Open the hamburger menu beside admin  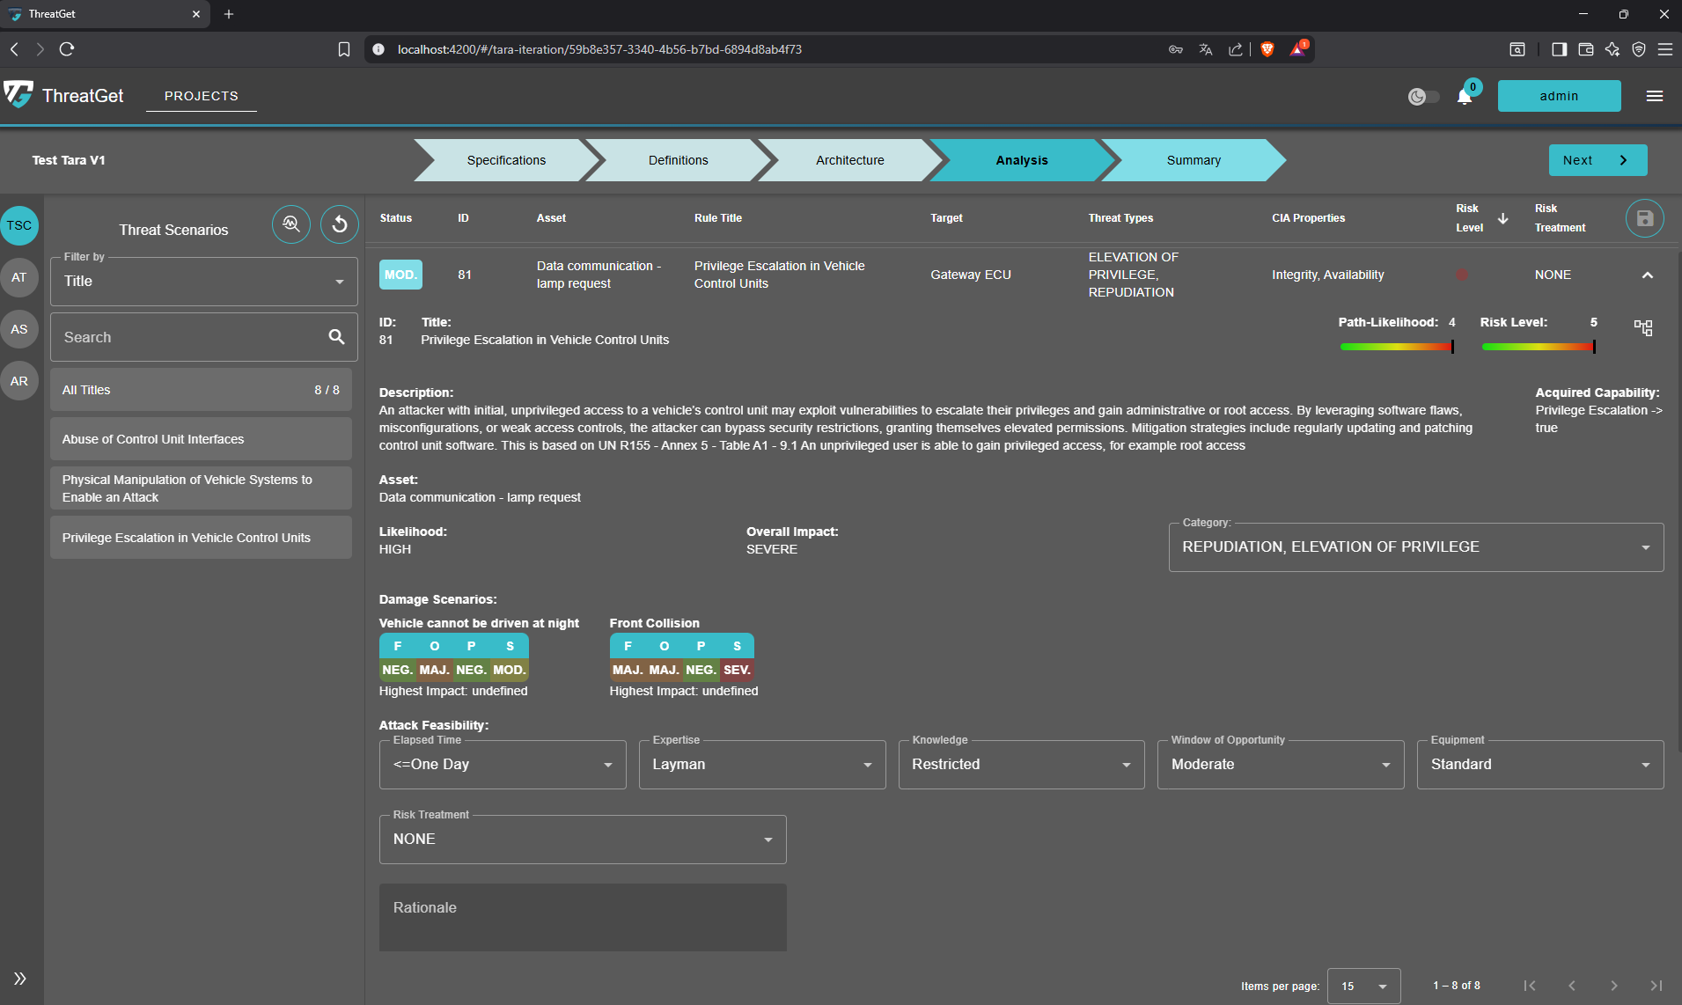1655,96
